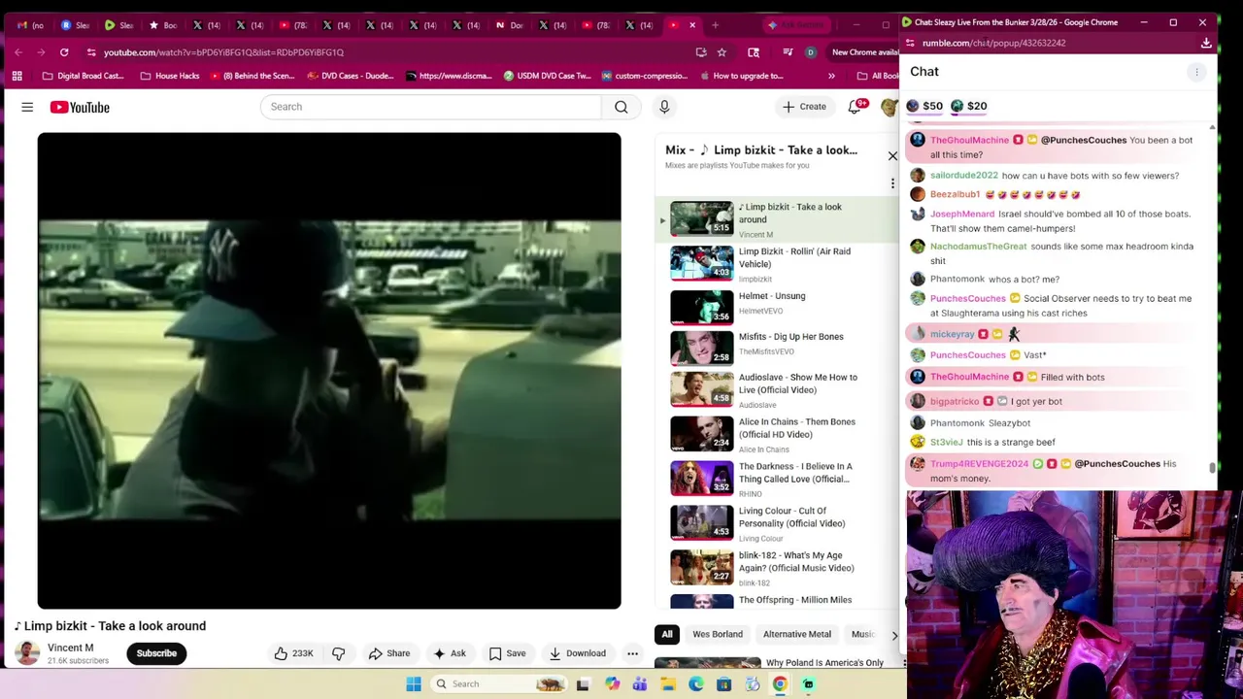Switch to the Don browser tab

tap(509, 25)
